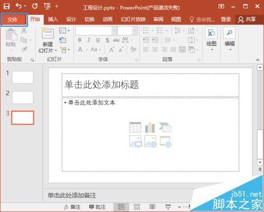Select the Format Painter brush icon
Viewport: 264px width, 212px height.
click(24, 49)
